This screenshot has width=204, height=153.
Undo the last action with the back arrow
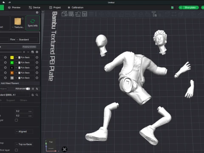[4, 3]
